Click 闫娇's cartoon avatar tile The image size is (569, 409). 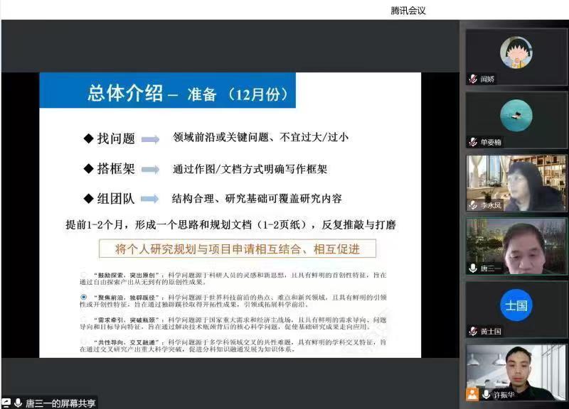click(x=516, y=53)
